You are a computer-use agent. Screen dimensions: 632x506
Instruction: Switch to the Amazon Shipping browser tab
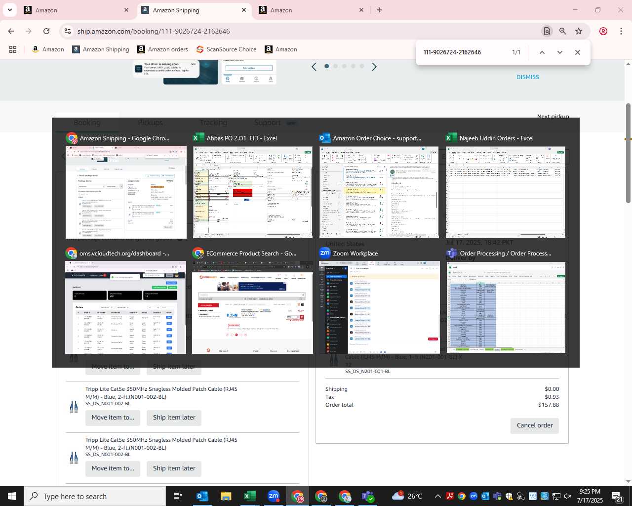(x=194, y=10)
